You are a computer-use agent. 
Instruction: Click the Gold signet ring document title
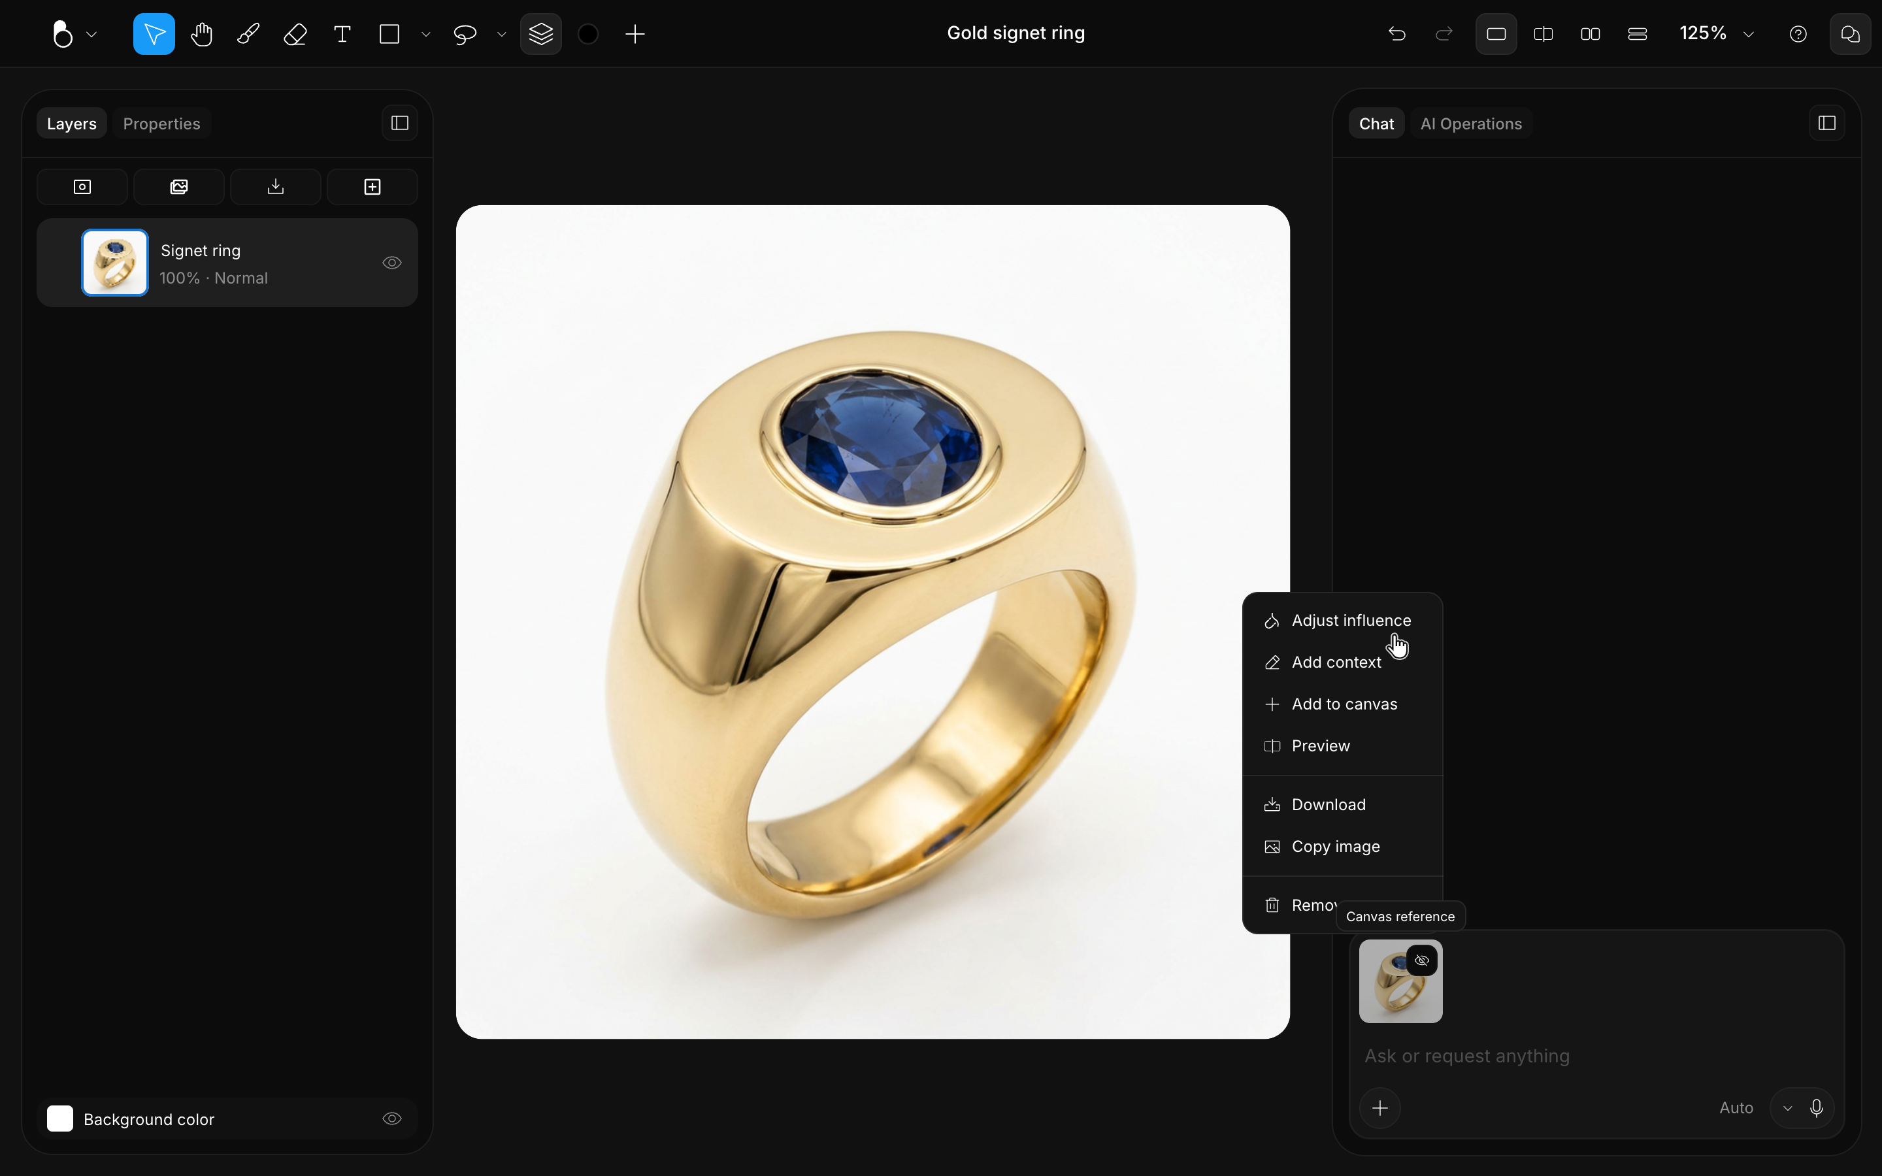click(x=1015, y=33)
